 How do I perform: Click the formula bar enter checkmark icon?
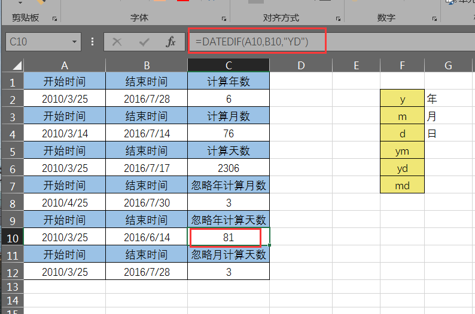coord(144,42)
